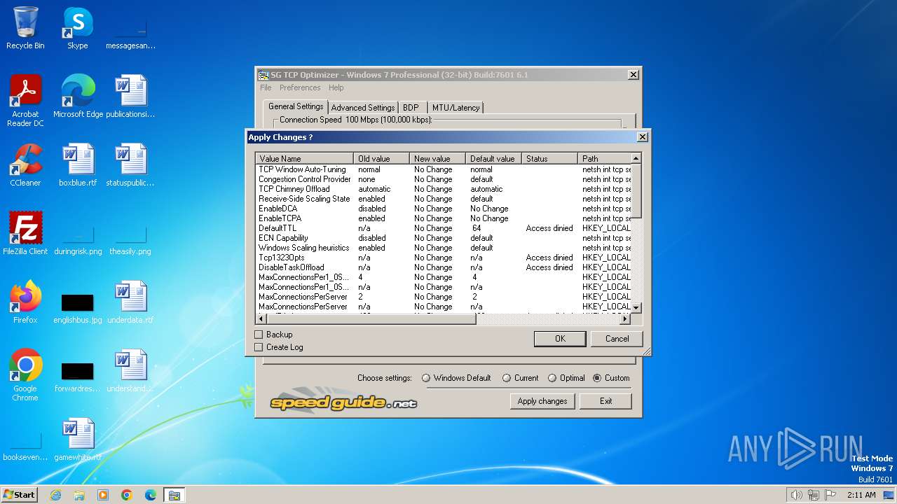Close the Apply Changes dialog
The height and width of the screenshot is (504, 897).
[642, 137]
